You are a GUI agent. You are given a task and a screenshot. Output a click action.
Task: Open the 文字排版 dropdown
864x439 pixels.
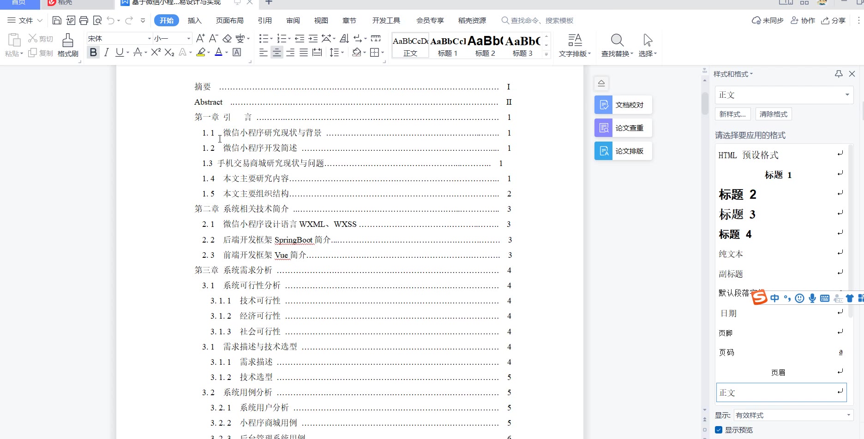575,53
